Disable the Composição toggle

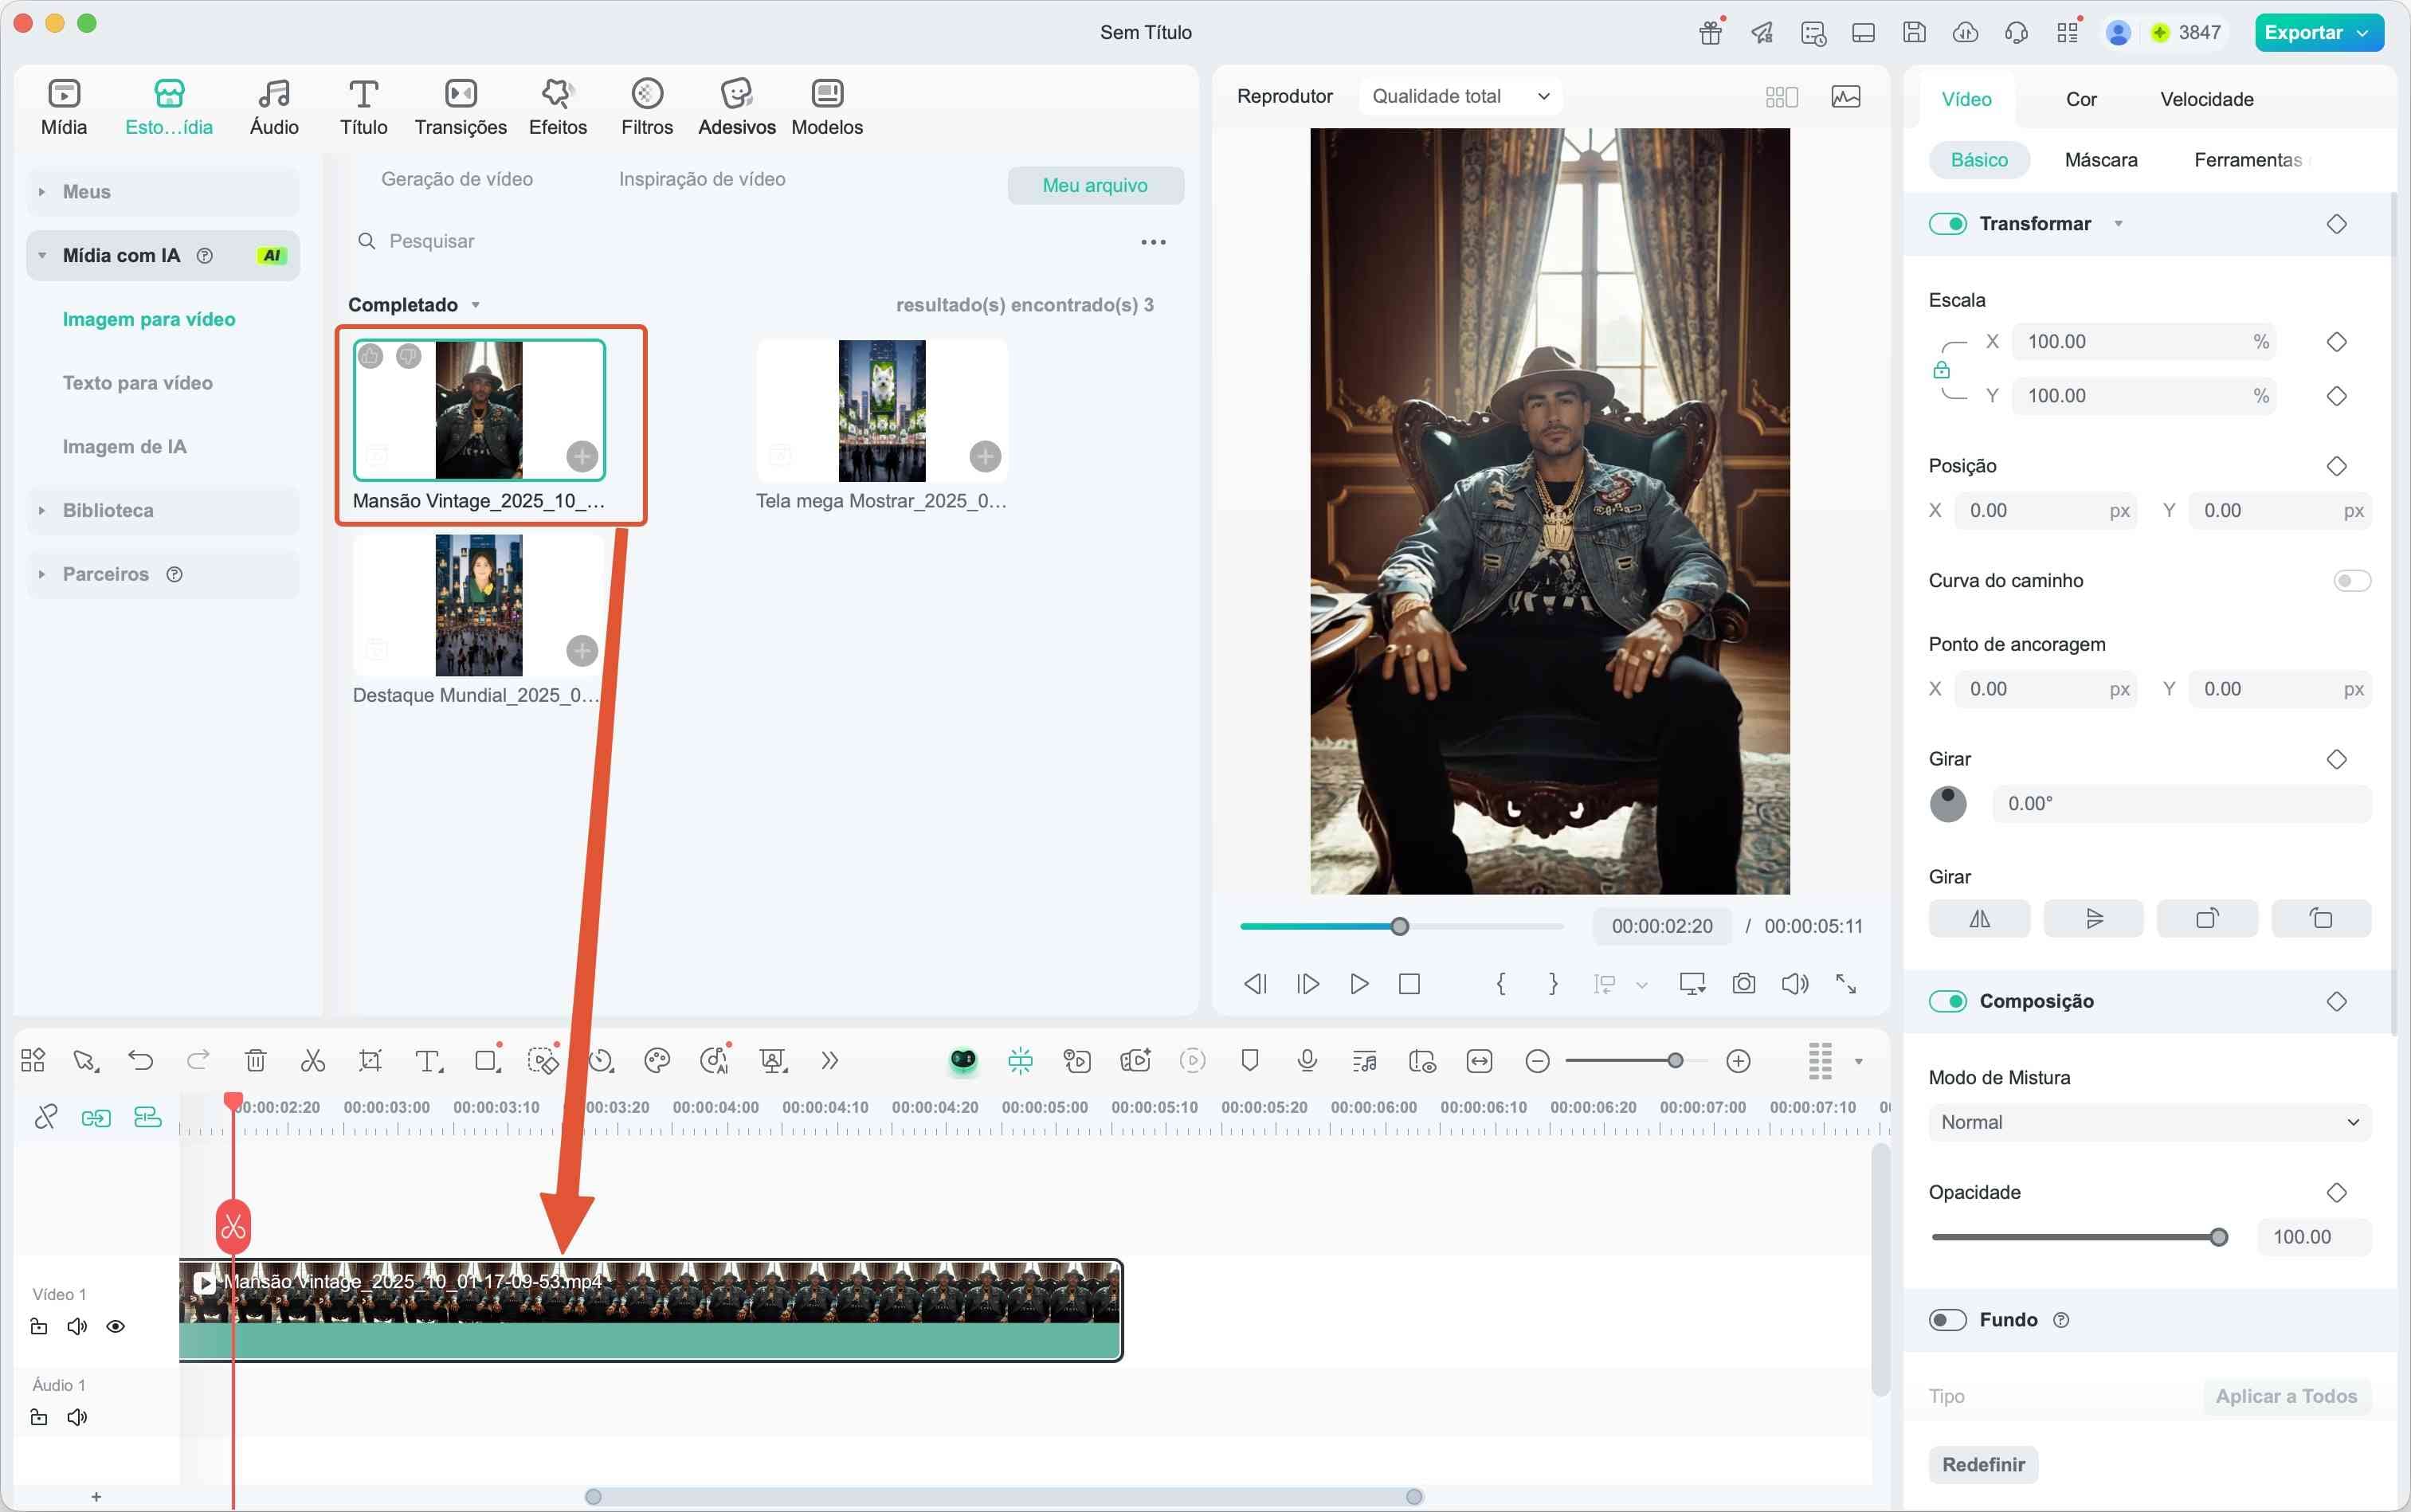coord(1948,1000)
